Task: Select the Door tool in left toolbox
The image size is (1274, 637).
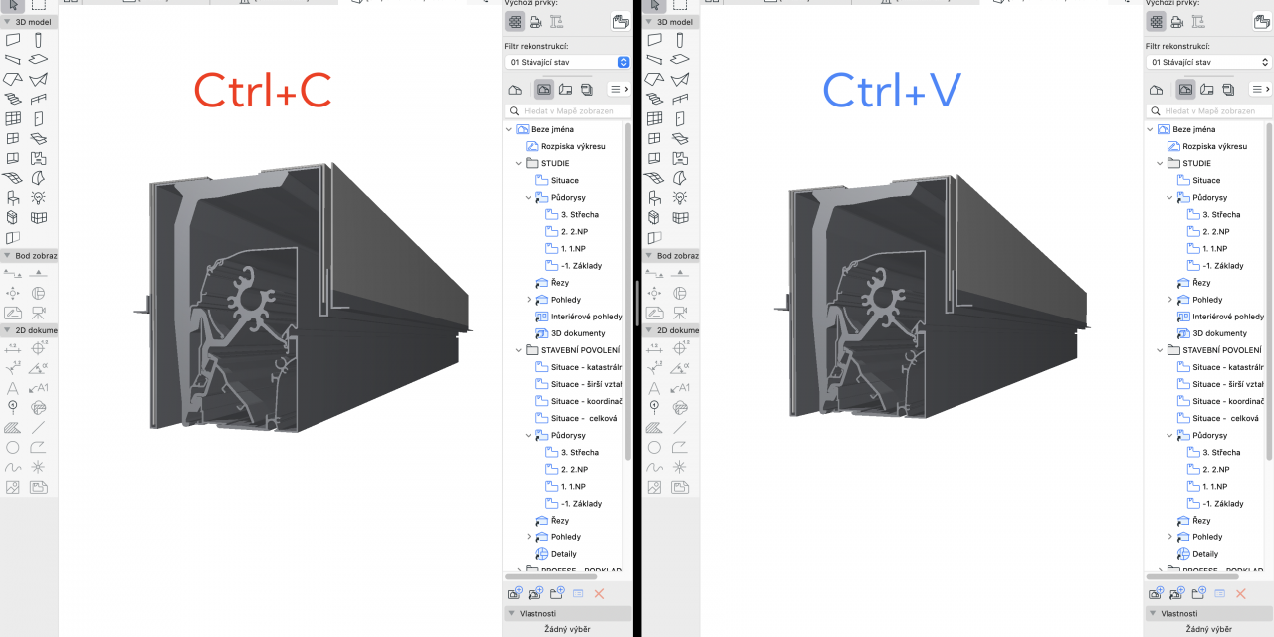Action: click(39, 119)
